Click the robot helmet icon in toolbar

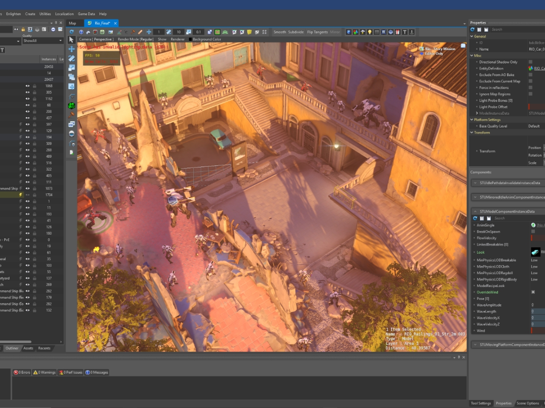click(x=72, y=133)
